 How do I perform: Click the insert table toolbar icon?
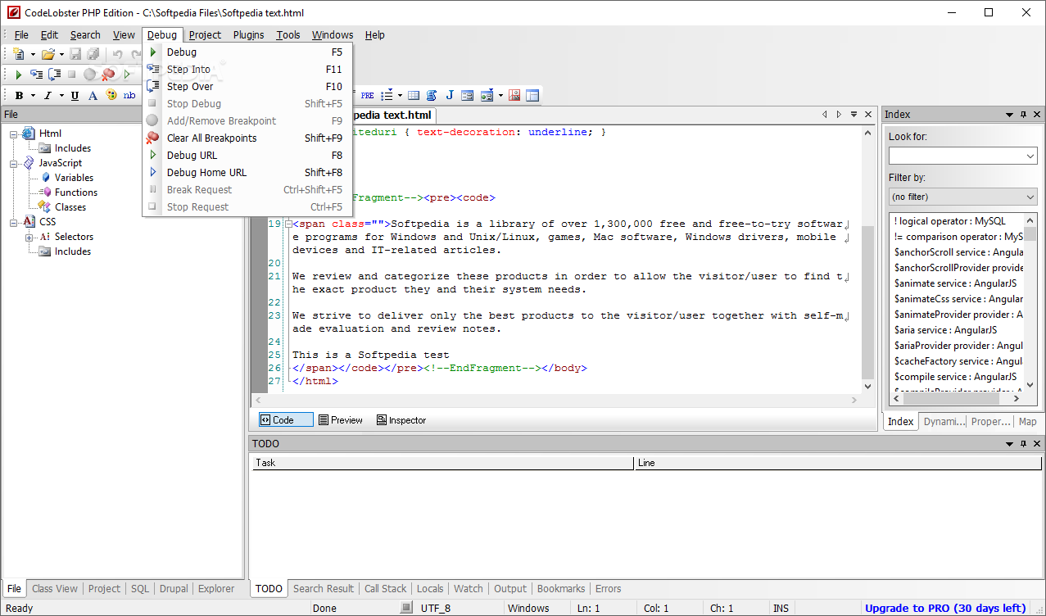tap(414, 96)
